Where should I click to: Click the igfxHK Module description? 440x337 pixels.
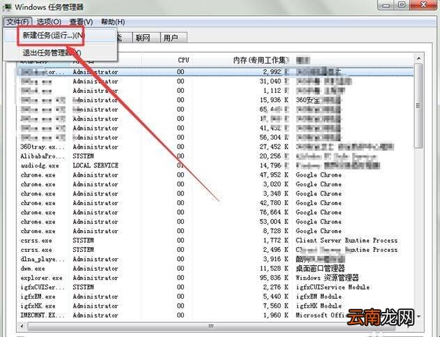[x=319, y=306]
